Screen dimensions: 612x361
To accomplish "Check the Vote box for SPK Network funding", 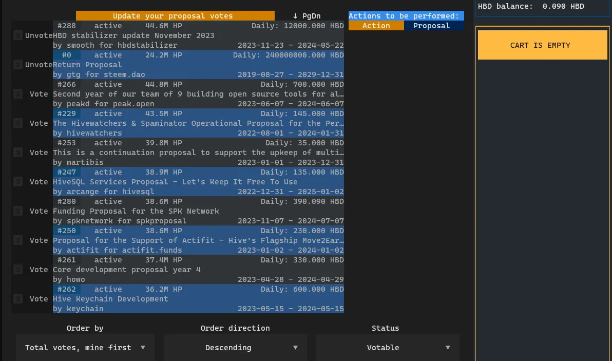I will [x=18, y=211].
